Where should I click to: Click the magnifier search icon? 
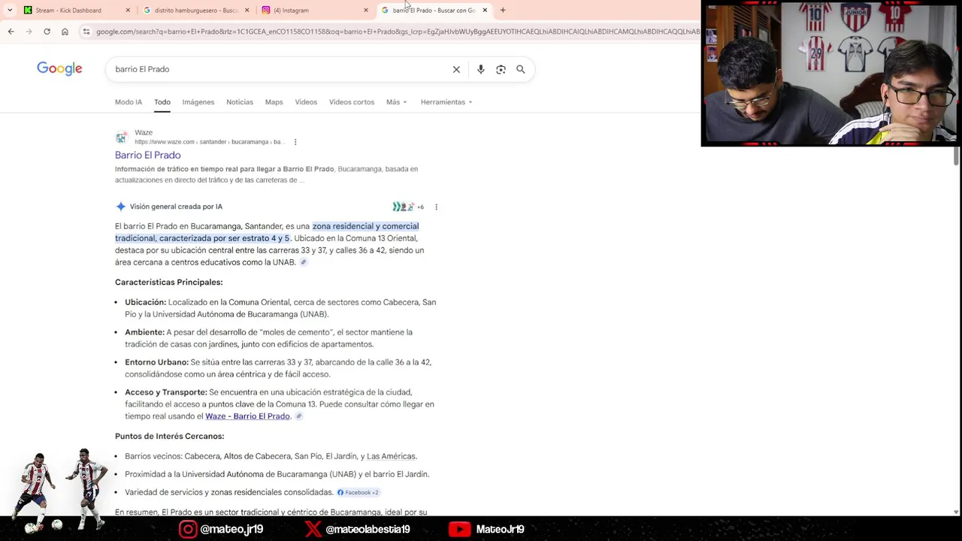click(520, 69)
